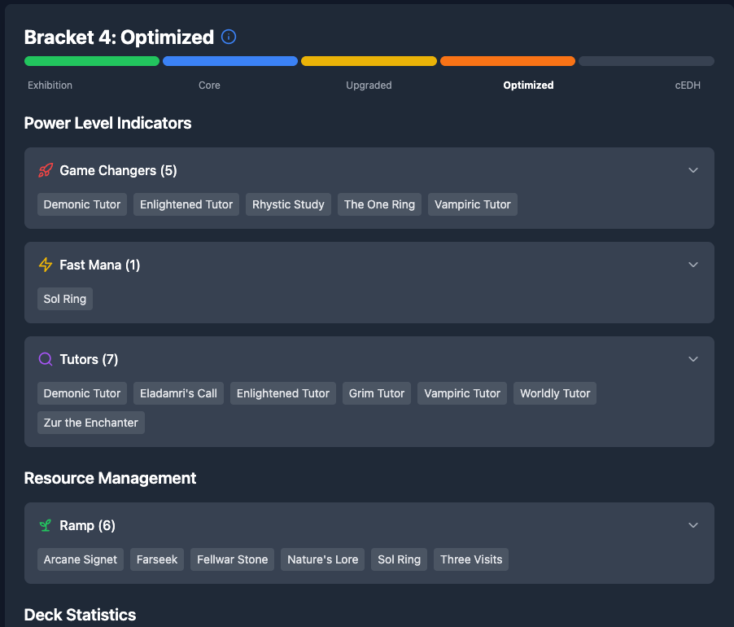Click Sol Ring chip under Fast Mana
The height and width of the screenshot is (627, 734).
[65, 299]
